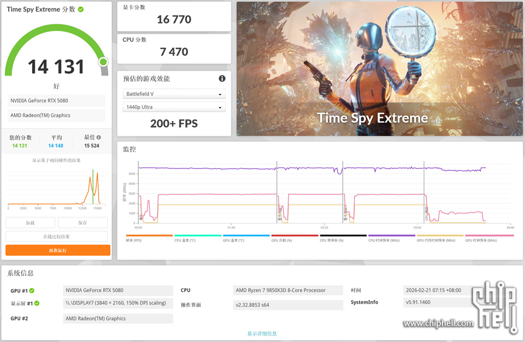
Task: Toggle the 帧率 (FPS) orange legend series
Action: [x=149, y=236]
